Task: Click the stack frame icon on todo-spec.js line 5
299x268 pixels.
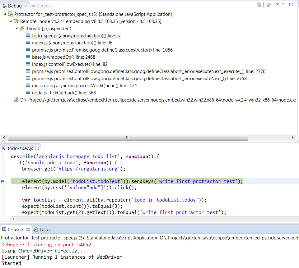Action: 28,35
